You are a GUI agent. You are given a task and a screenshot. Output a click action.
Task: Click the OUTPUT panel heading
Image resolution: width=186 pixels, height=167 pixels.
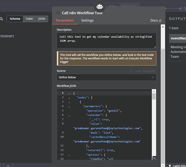pyautogui.click(x=177, y=19)
